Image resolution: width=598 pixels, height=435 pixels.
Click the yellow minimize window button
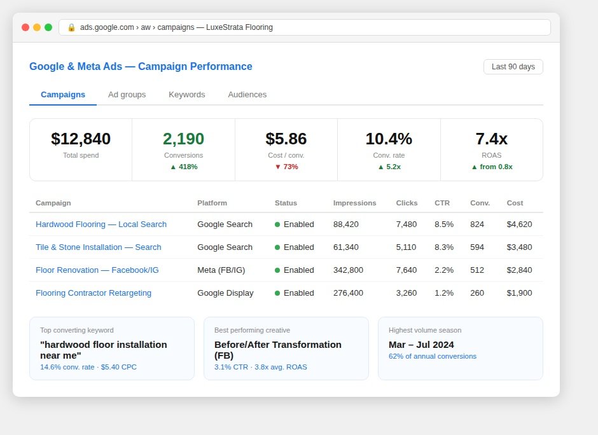pos(37,27)
